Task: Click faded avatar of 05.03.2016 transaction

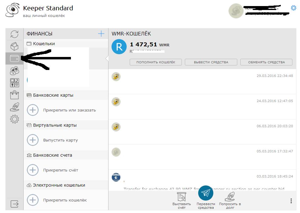Action: tap(116, 152)
